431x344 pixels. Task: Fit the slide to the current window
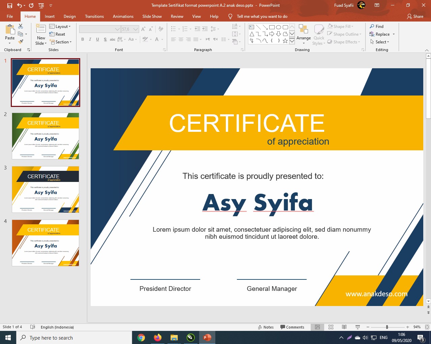click(x=427, y=327)
